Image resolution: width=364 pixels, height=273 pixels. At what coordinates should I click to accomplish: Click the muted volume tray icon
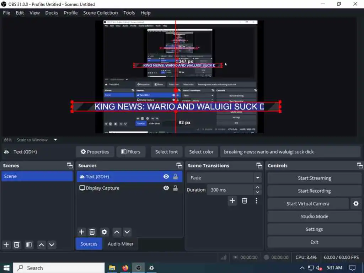[x=319, y=268]
